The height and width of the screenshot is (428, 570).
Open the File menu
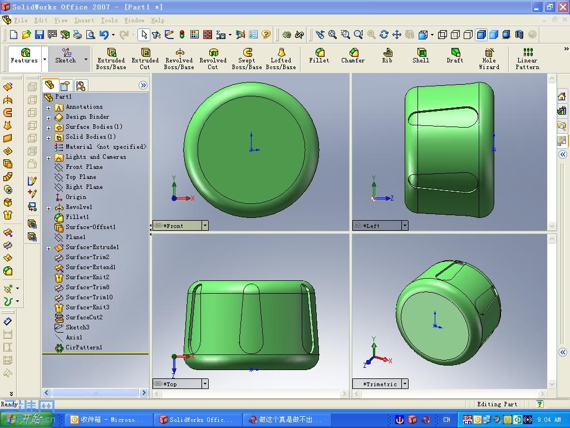coord(21,21)
